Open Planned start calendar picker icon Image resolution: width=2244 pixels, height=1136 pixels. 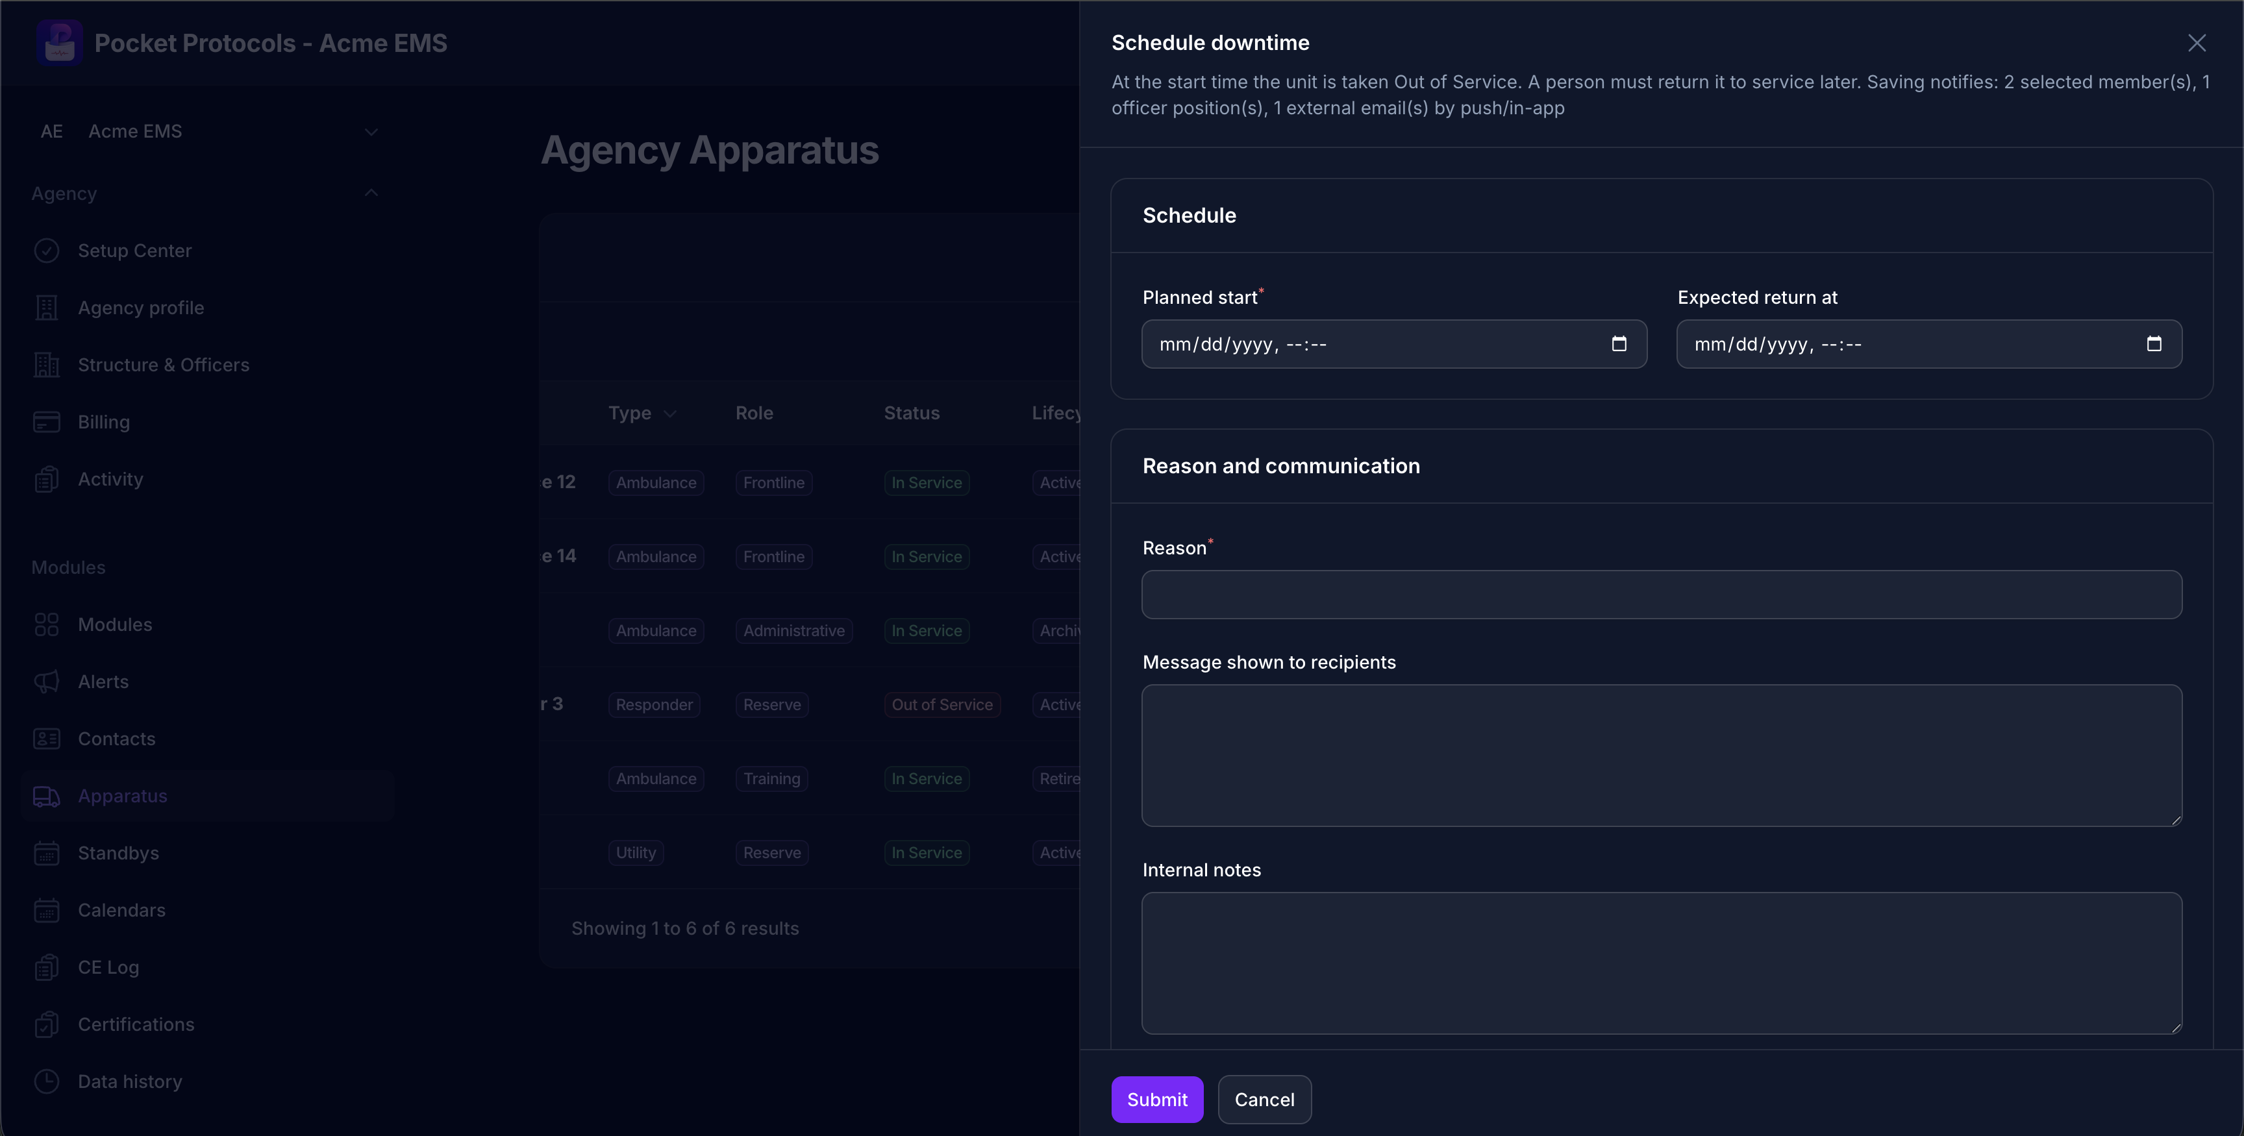[x=1619, y=344]
